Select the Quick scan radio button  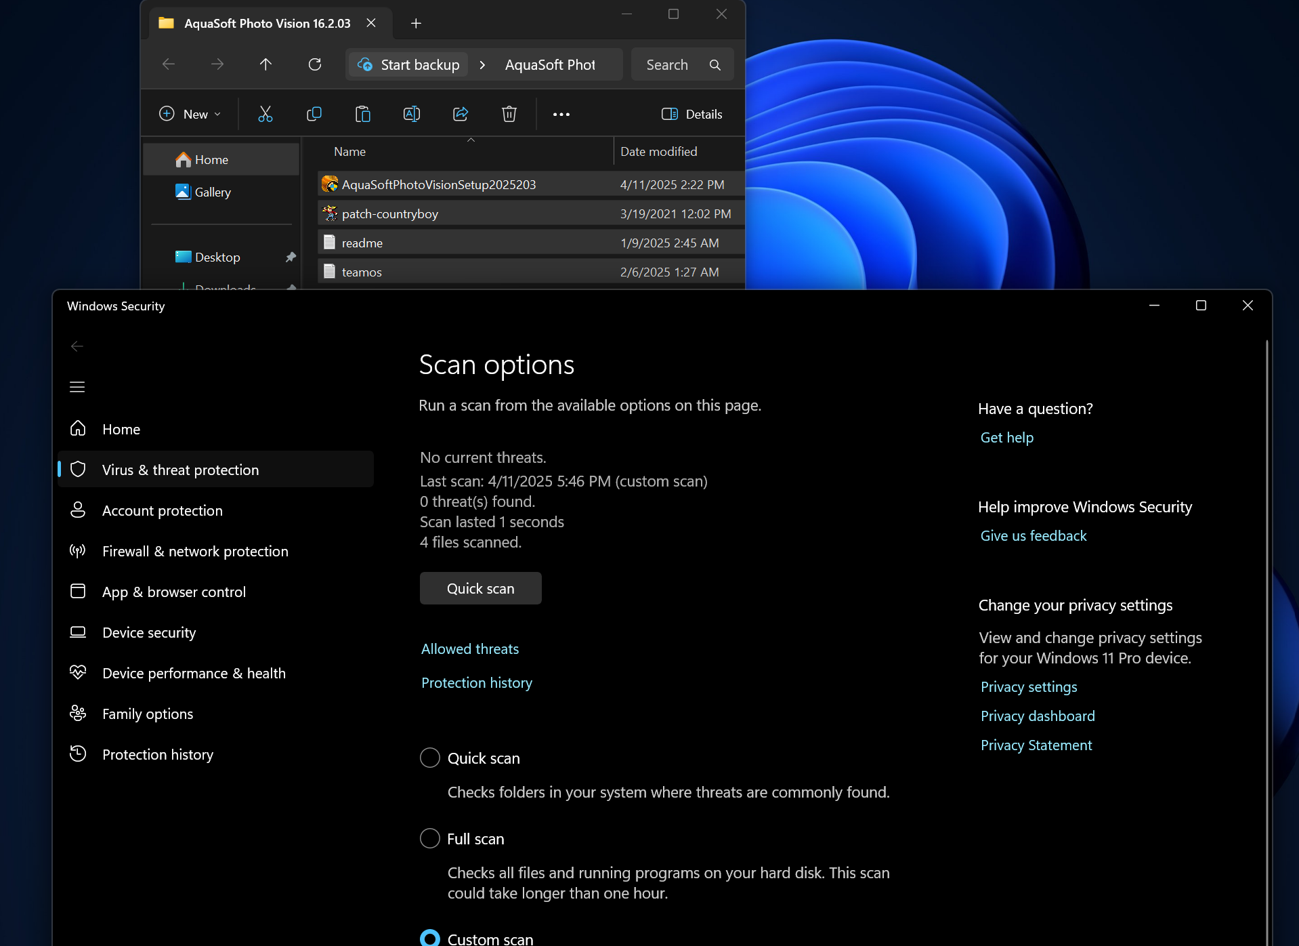[x=430, y=758]
